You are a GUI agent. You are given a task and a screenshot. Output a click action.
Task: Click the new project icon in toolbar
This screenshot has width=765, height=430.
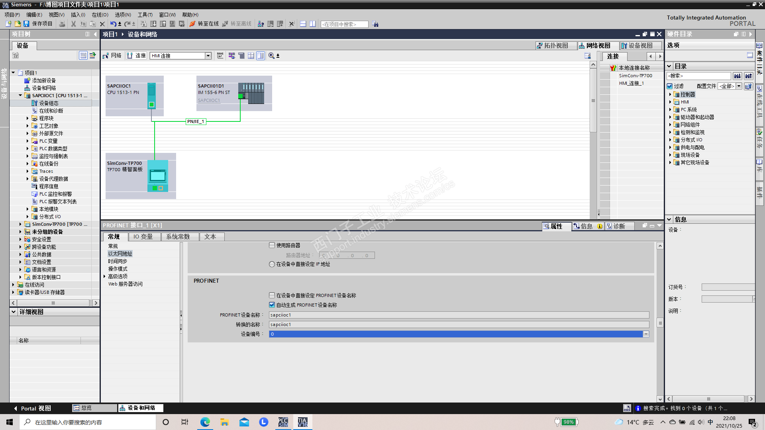point(8,24)
